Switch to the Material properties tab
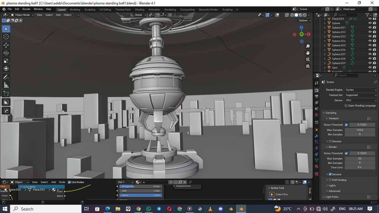 tap(316, 166)
